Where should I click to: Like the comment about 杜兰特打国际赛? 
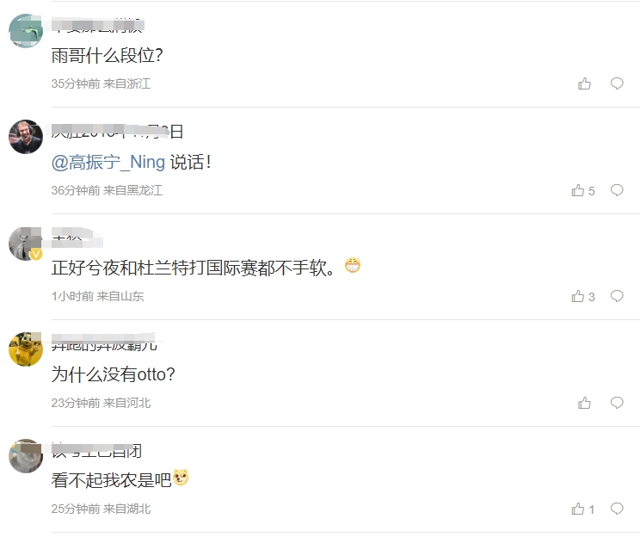[583, 297]
